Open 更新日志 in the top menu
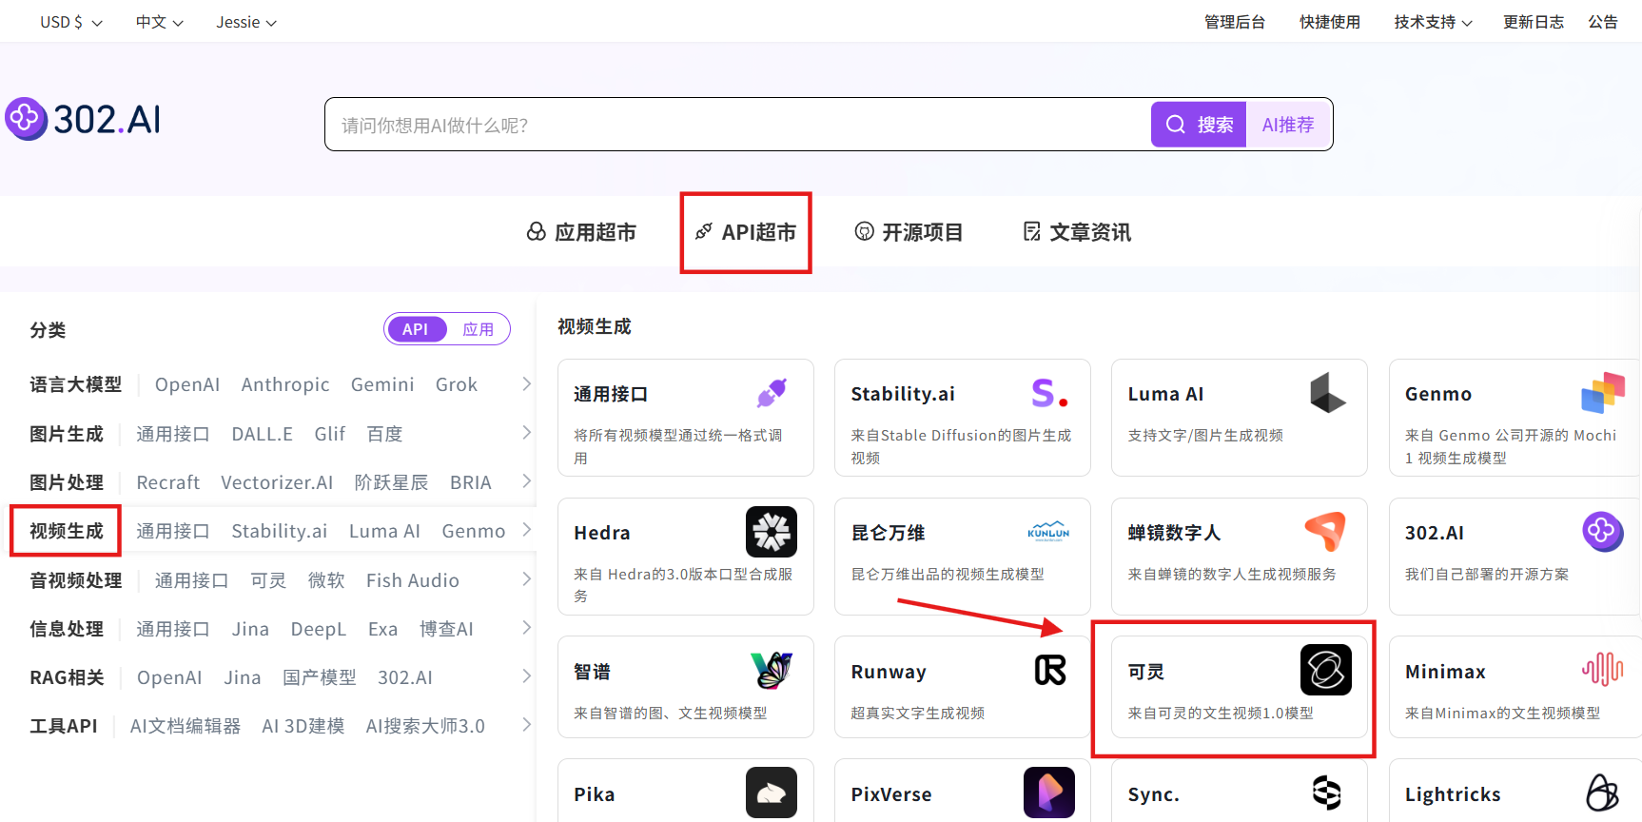 point(1534,22)
